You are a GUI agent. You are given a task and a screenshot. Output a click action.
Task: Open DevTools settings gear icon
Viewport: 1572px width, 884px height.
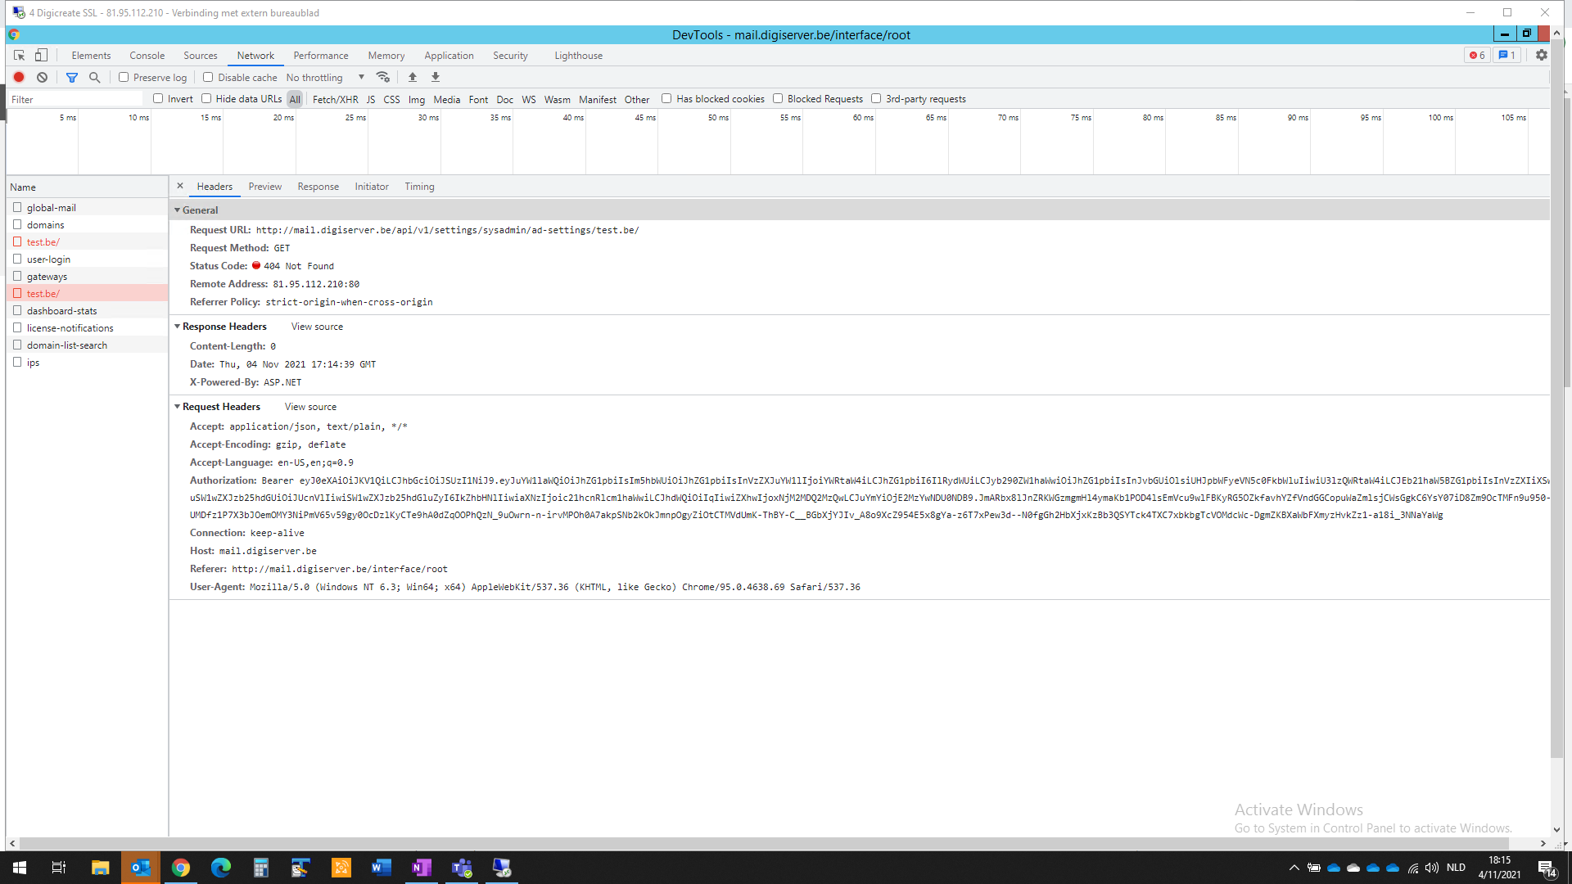[1542, 55]
